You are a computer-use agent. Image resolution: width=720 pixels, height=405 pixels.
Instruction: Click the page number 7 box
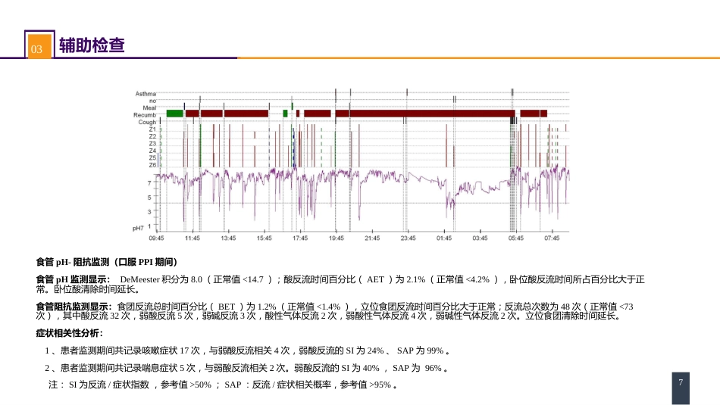[x=681, y=388]
